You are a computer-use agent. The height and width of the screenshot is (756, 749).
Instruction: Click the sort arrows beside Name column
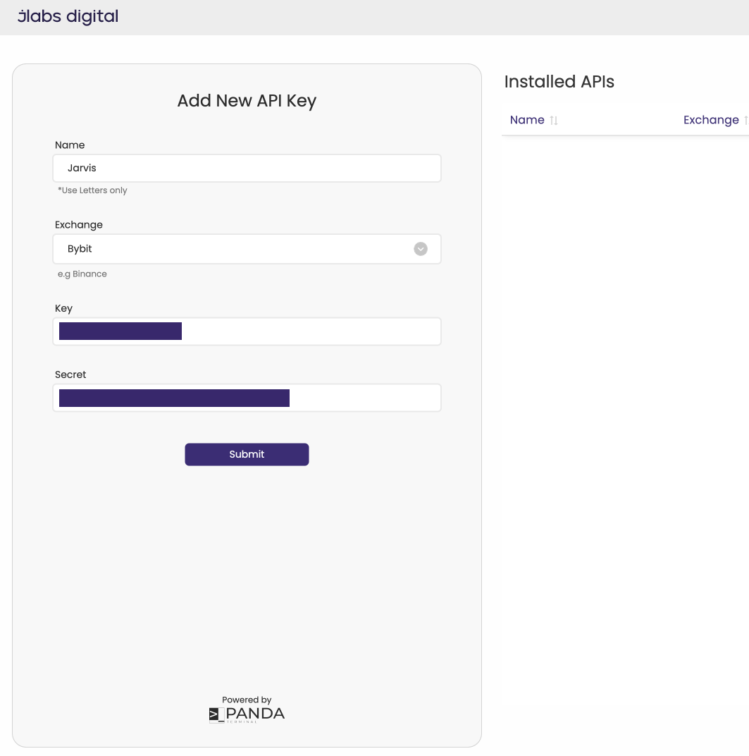click(554, 121)
